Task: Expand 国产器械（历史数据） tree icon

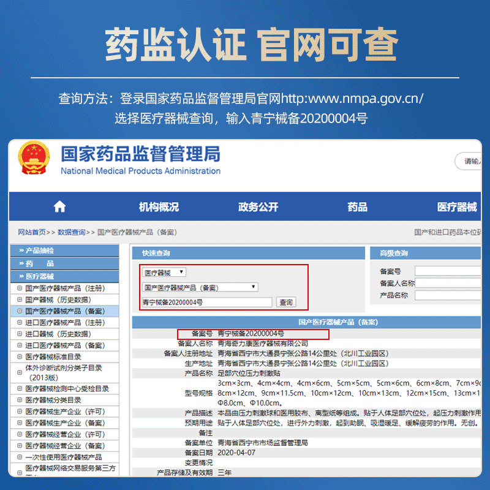Action: pos(20,300)
